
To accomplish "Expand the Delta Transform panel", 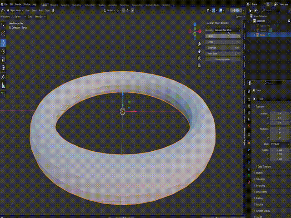I will point(264,167).
